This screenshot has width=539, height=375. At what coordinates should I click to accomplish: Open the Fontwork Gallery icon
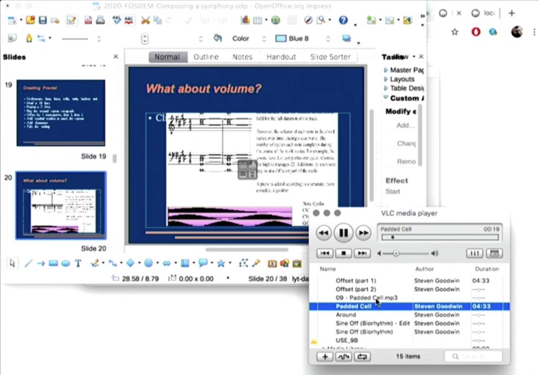click(x=272, y=263)
